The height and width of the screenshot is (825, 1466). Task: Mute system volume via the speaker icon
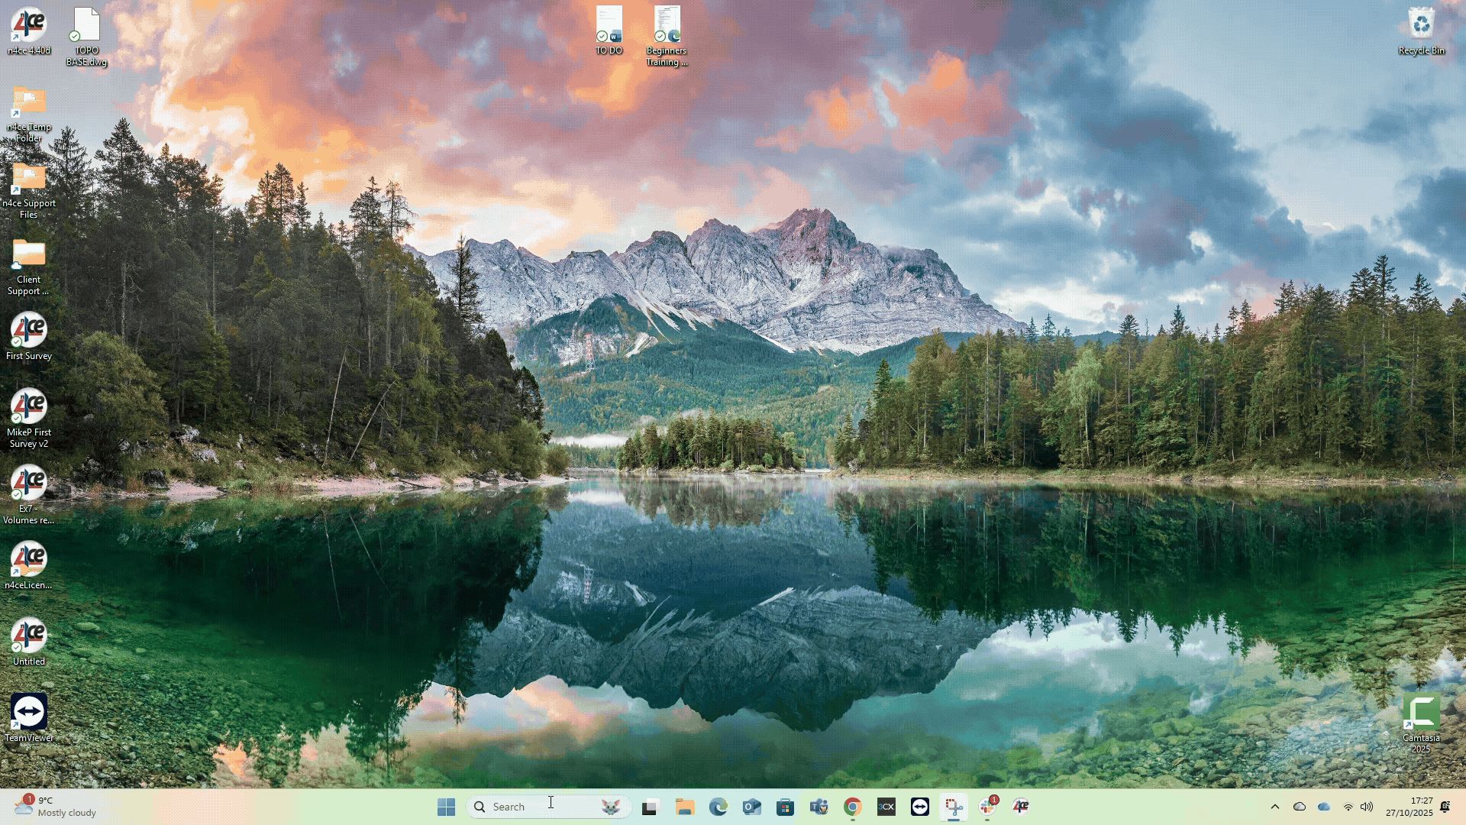(x=1367, y=806)
